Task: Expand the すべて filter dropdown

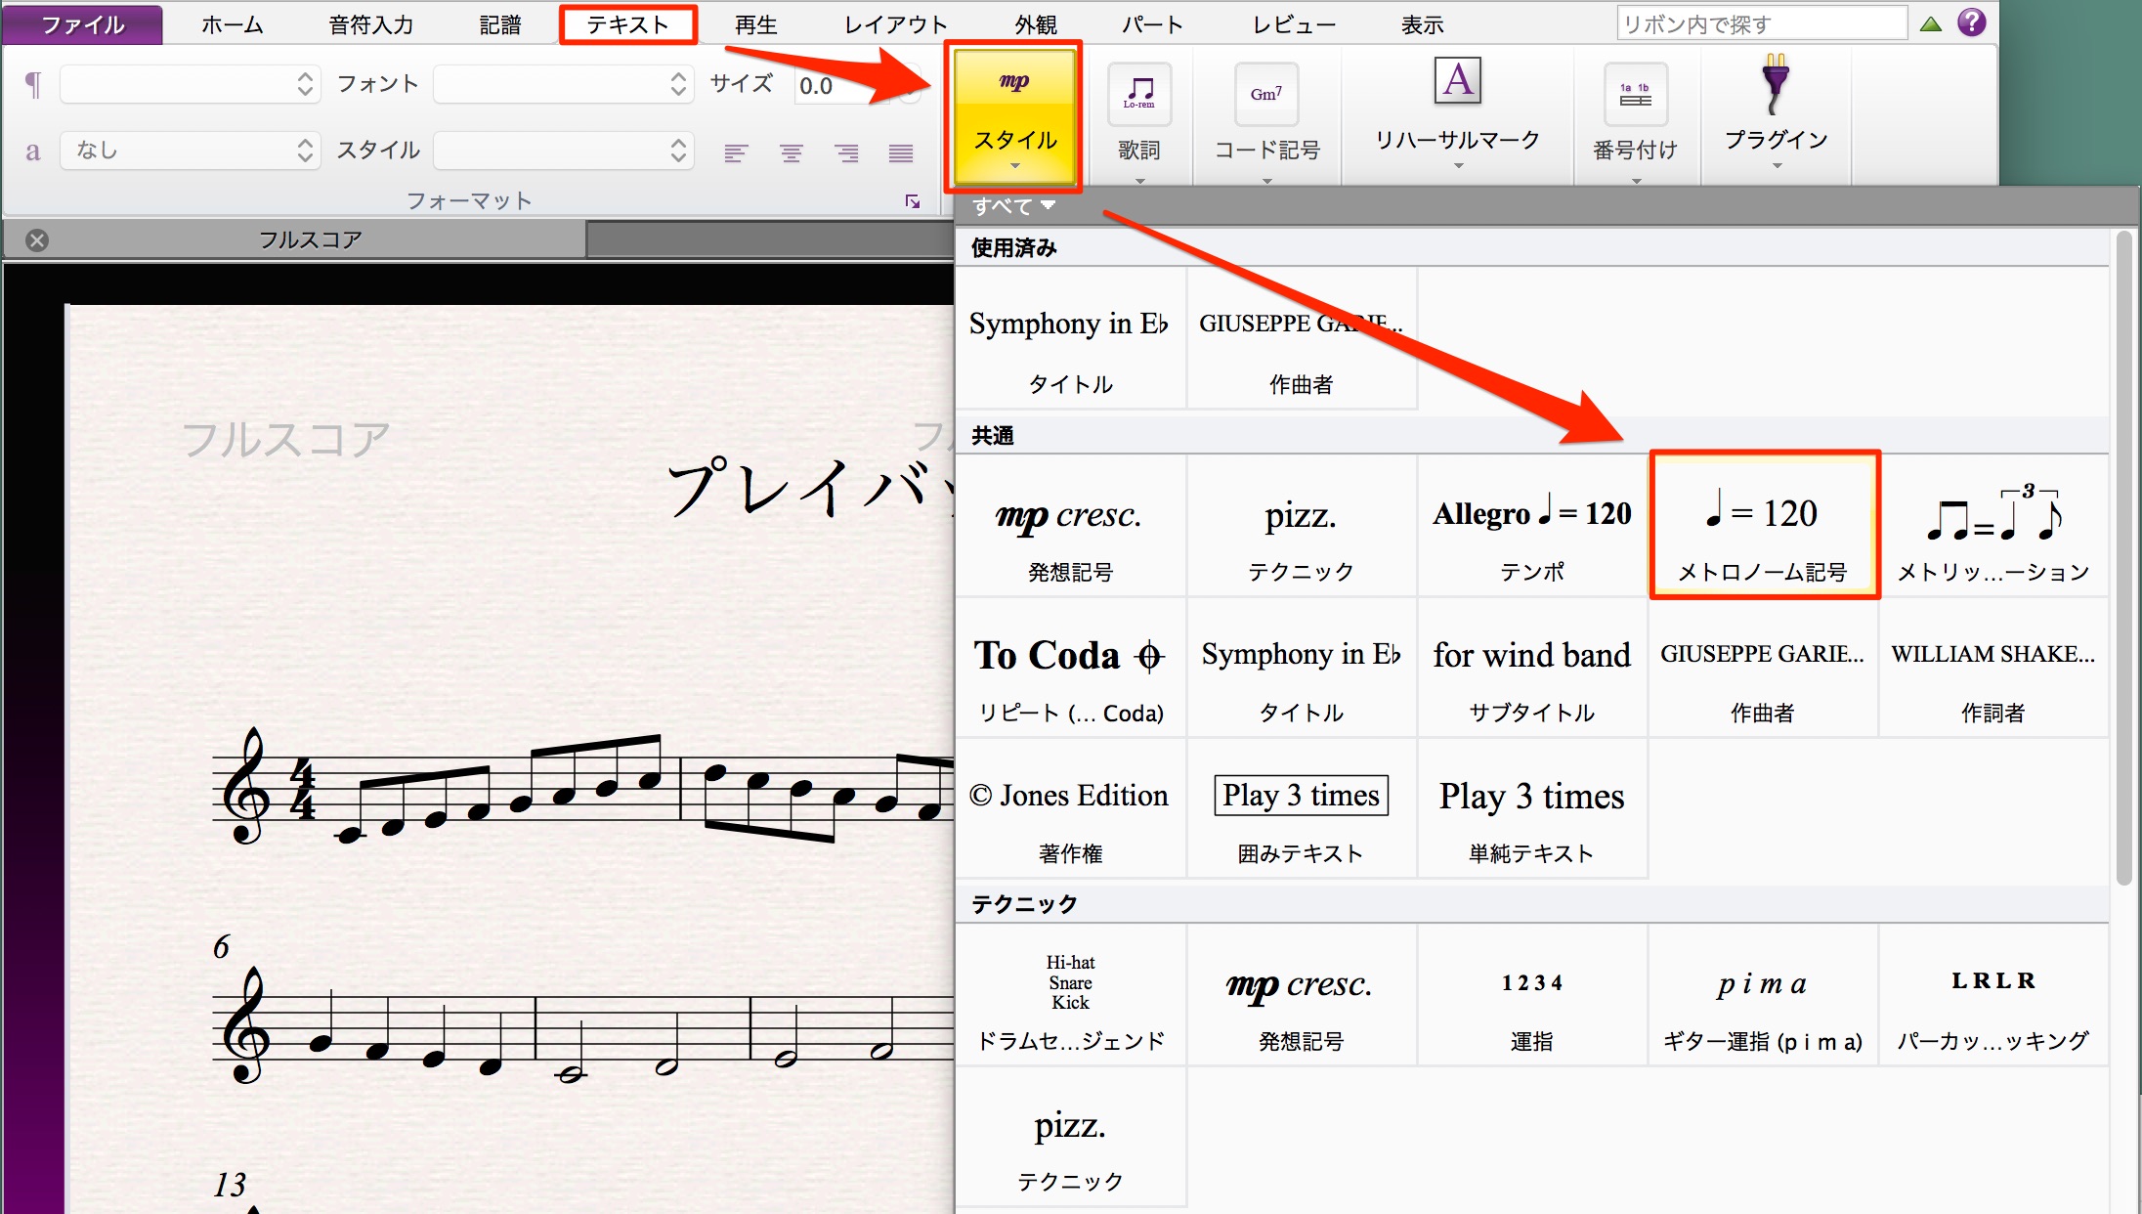Action: pyautogui.click(x=1013, y=206)
